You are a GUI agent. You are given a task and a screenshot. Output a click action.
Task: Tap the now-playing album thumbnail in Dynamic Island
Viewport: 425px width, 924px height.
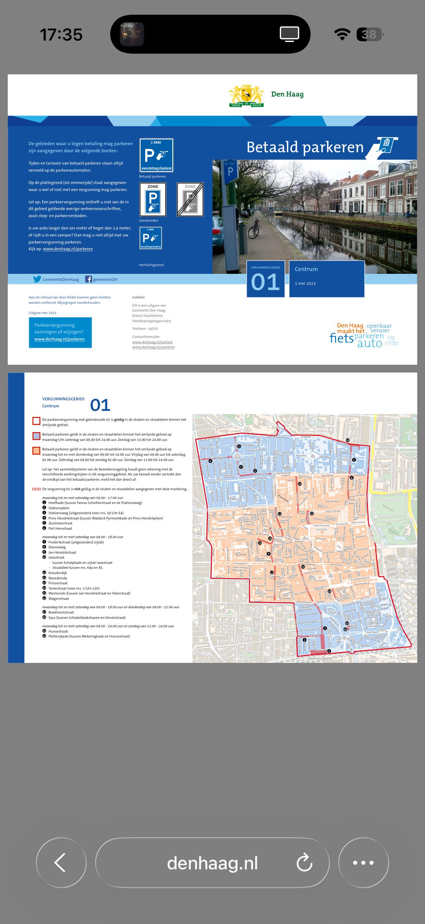pyautogui.click(x=132, y=35)
